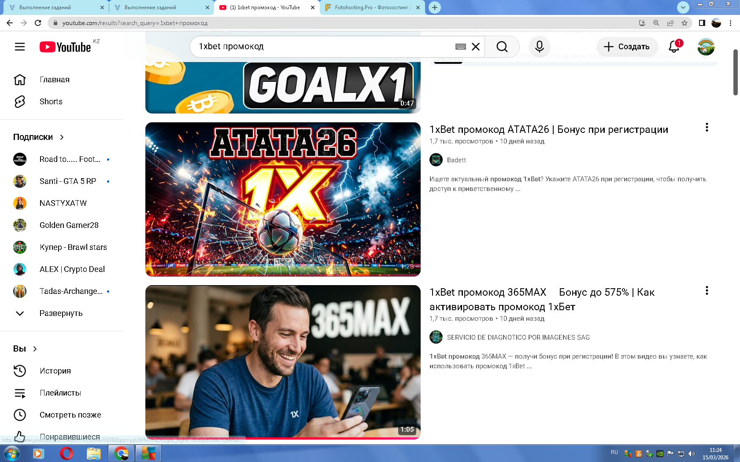Focus the browser address bar
The height and width of the screenshot is (462, 740).
344,23
